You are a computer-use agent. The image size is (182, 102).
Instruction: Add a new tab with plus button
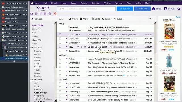point(14,61)
